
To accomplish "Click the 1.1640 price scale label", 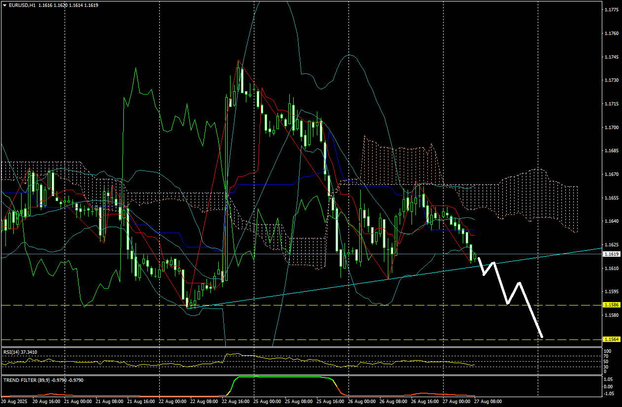I will (611, 221).
